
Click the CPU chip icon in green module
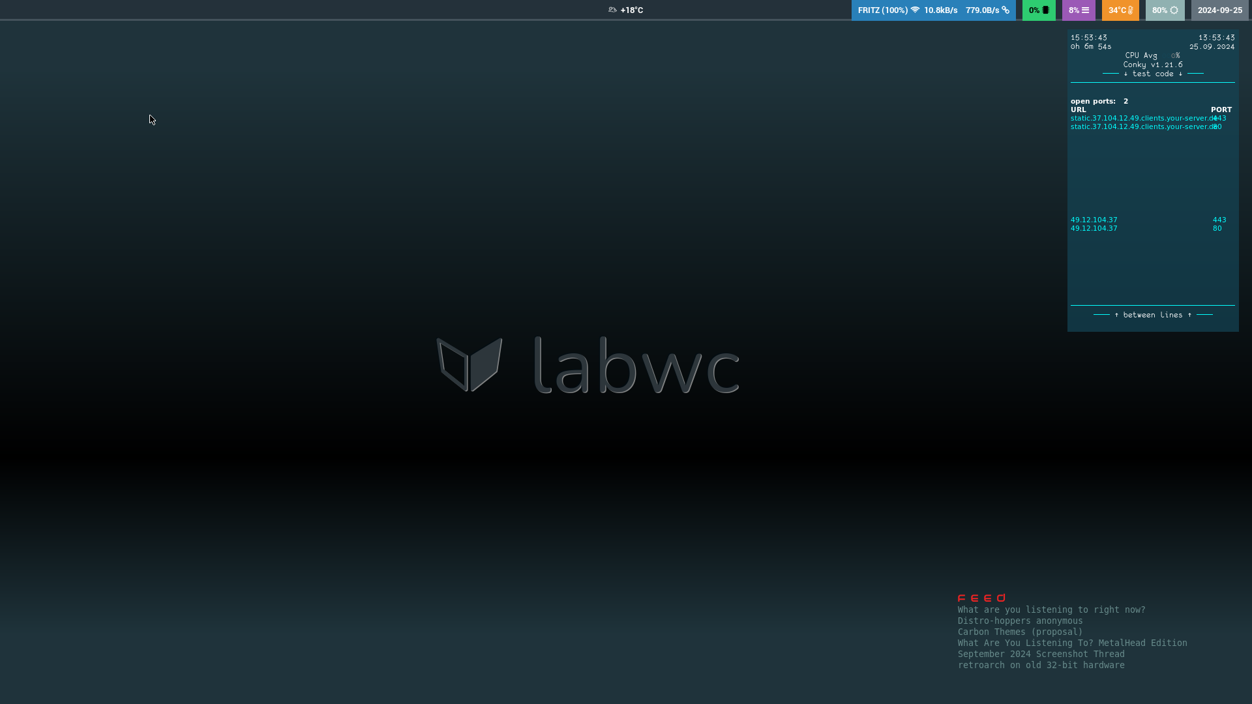(1046, 10)
